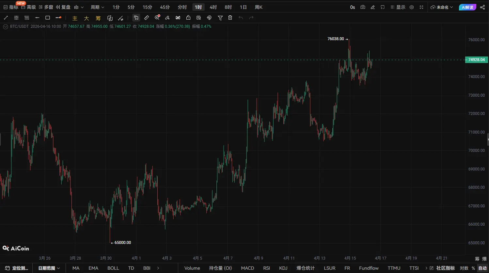Image resolution: width=489 pixels, height=273 pixels.
Task: Lock the drawings with the padlock icon
Action: [x=188, y=18]
